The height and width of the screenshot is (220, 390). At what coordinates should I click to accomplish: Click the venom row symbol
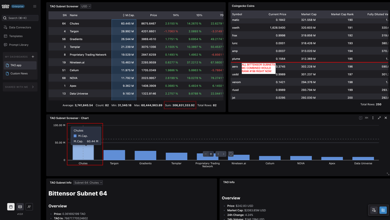[x=236, y=82]
